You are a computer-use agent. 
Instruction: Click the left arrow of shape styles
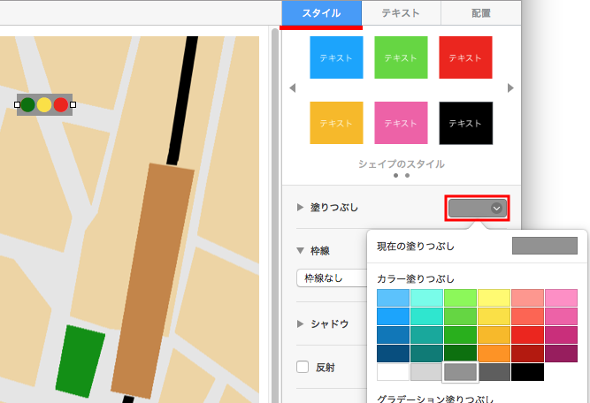293,88
